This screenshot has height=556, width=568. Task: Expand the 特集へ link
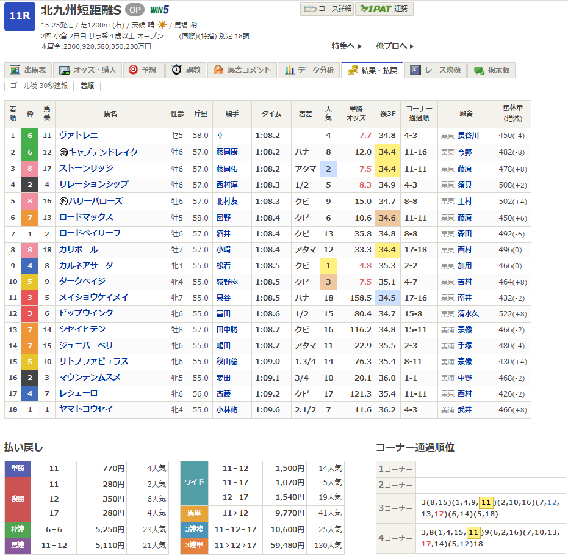click(x=347, y=46)
